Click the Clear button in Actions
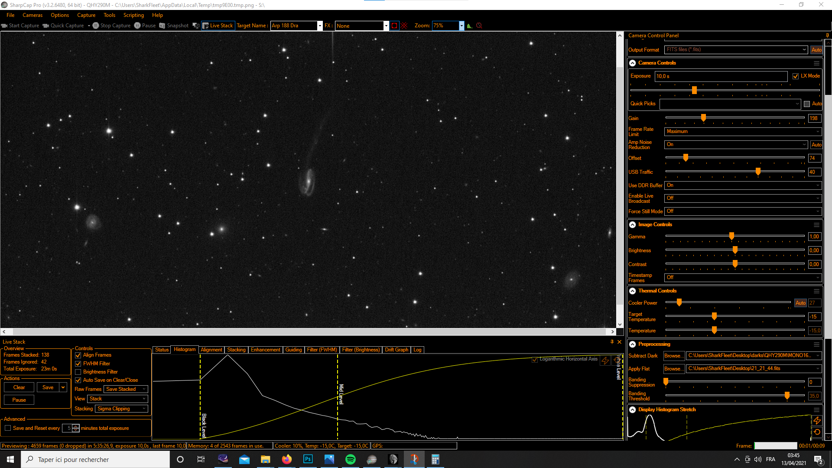This screenshot has height=468, width=832. pyautogui.click(x=19, y=387)
